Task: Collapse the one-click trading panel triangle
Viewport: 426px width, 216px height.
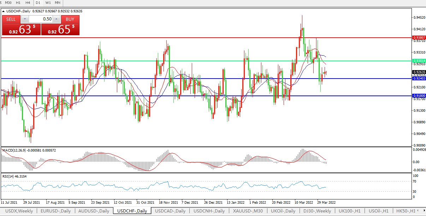Action: coord(4,11)
